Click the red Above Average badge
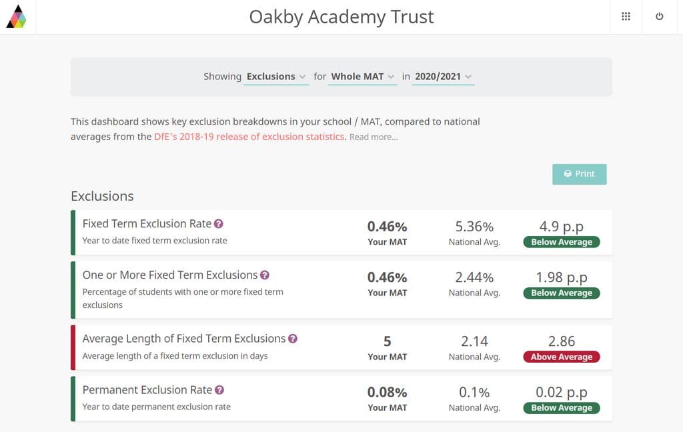Screen dimensions: 683x432 pyautogui.click(x=562, y=357)
